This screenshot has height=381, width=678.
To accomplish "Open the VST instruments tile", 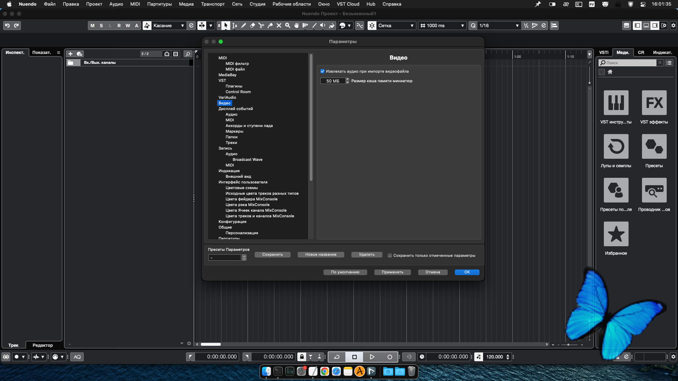I will click(616, 103).
